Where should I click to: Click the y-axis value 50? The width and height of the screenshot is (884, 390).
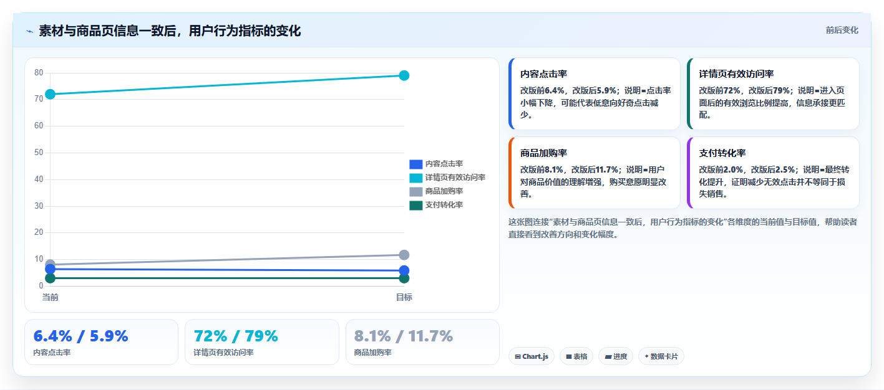39,153
